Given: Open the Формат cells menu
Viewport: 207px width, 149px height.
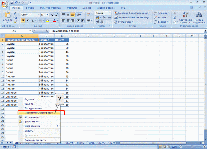Looking at the screenshot, I should pos(161,22).
